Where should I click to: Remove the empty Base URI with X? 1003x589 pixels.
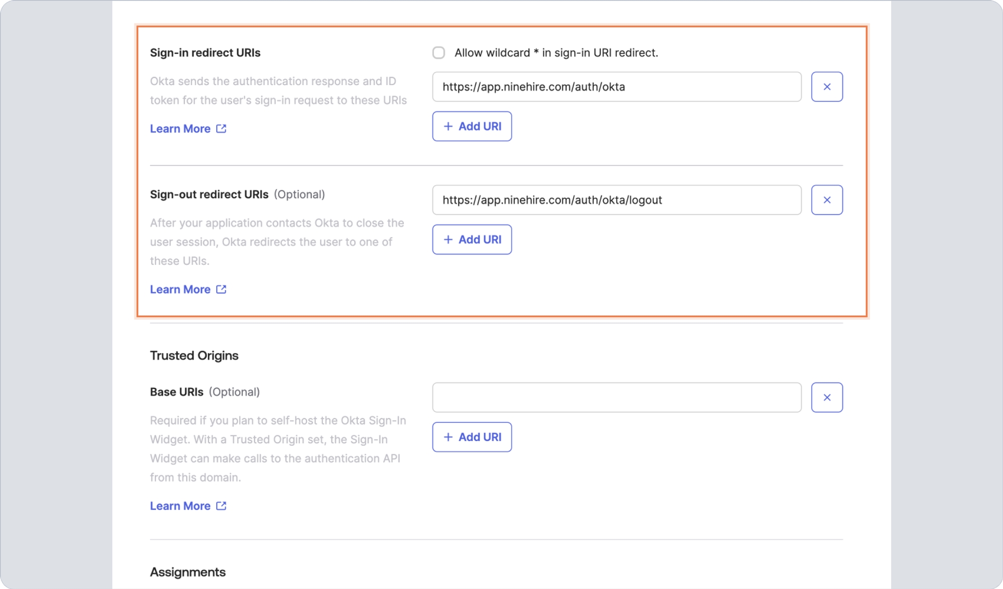826,397
